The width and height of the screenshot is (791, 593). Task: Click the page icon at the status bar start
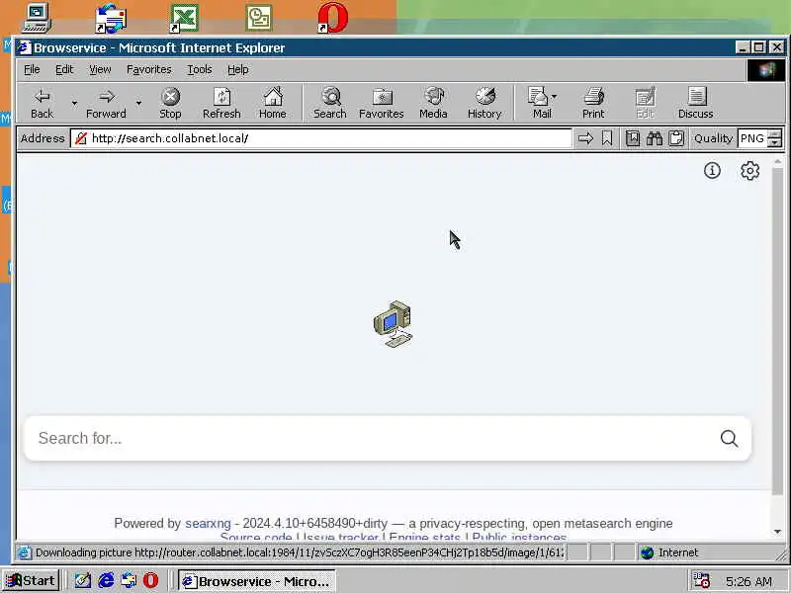[24, 552]
